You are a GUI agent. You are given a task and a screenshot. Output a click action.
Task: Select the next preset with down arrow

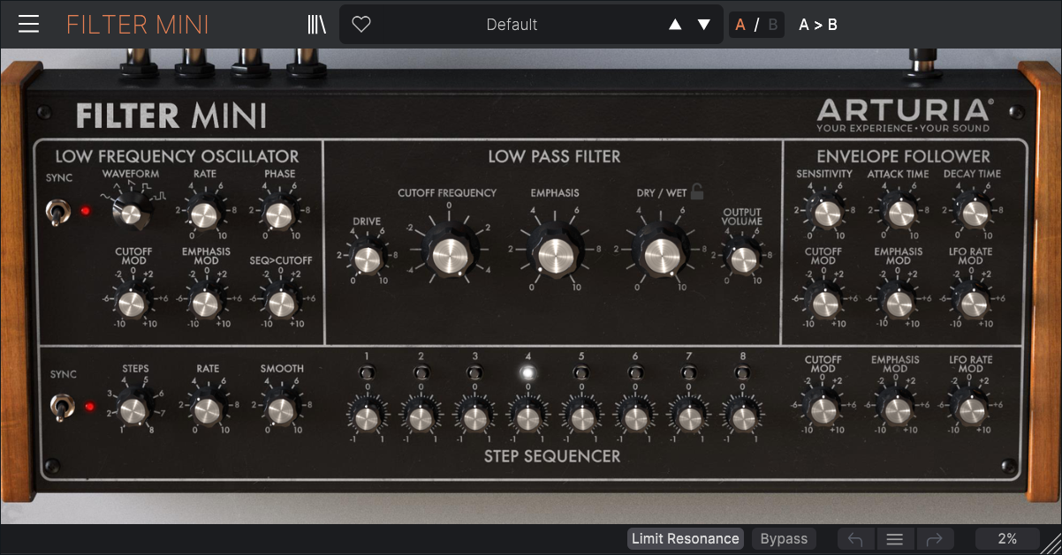pyautogui.click(x=704, y=25)
